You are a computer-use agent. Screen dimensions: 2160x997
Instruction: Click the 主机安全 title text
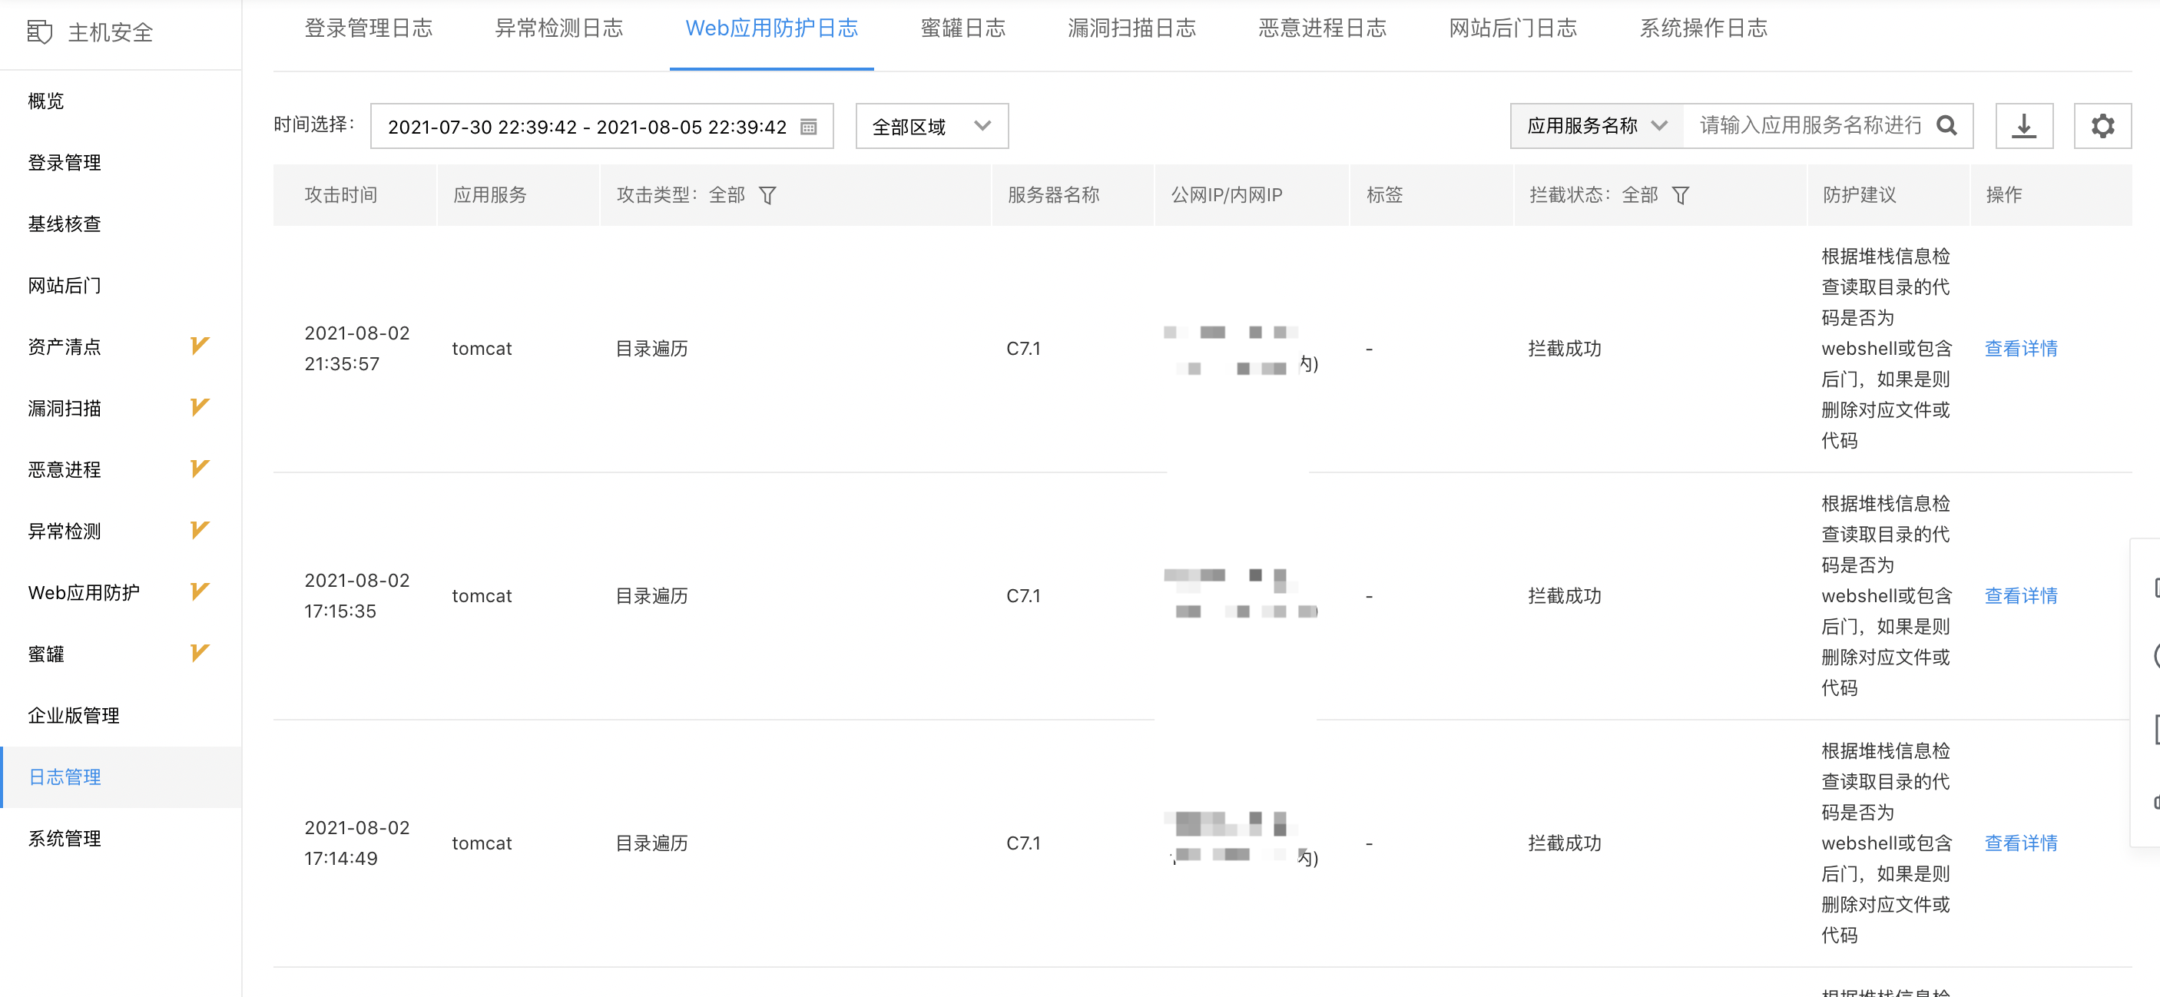click(111, 33)
